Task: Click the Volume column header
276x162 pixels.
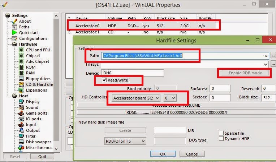Action: click(115, 18)
